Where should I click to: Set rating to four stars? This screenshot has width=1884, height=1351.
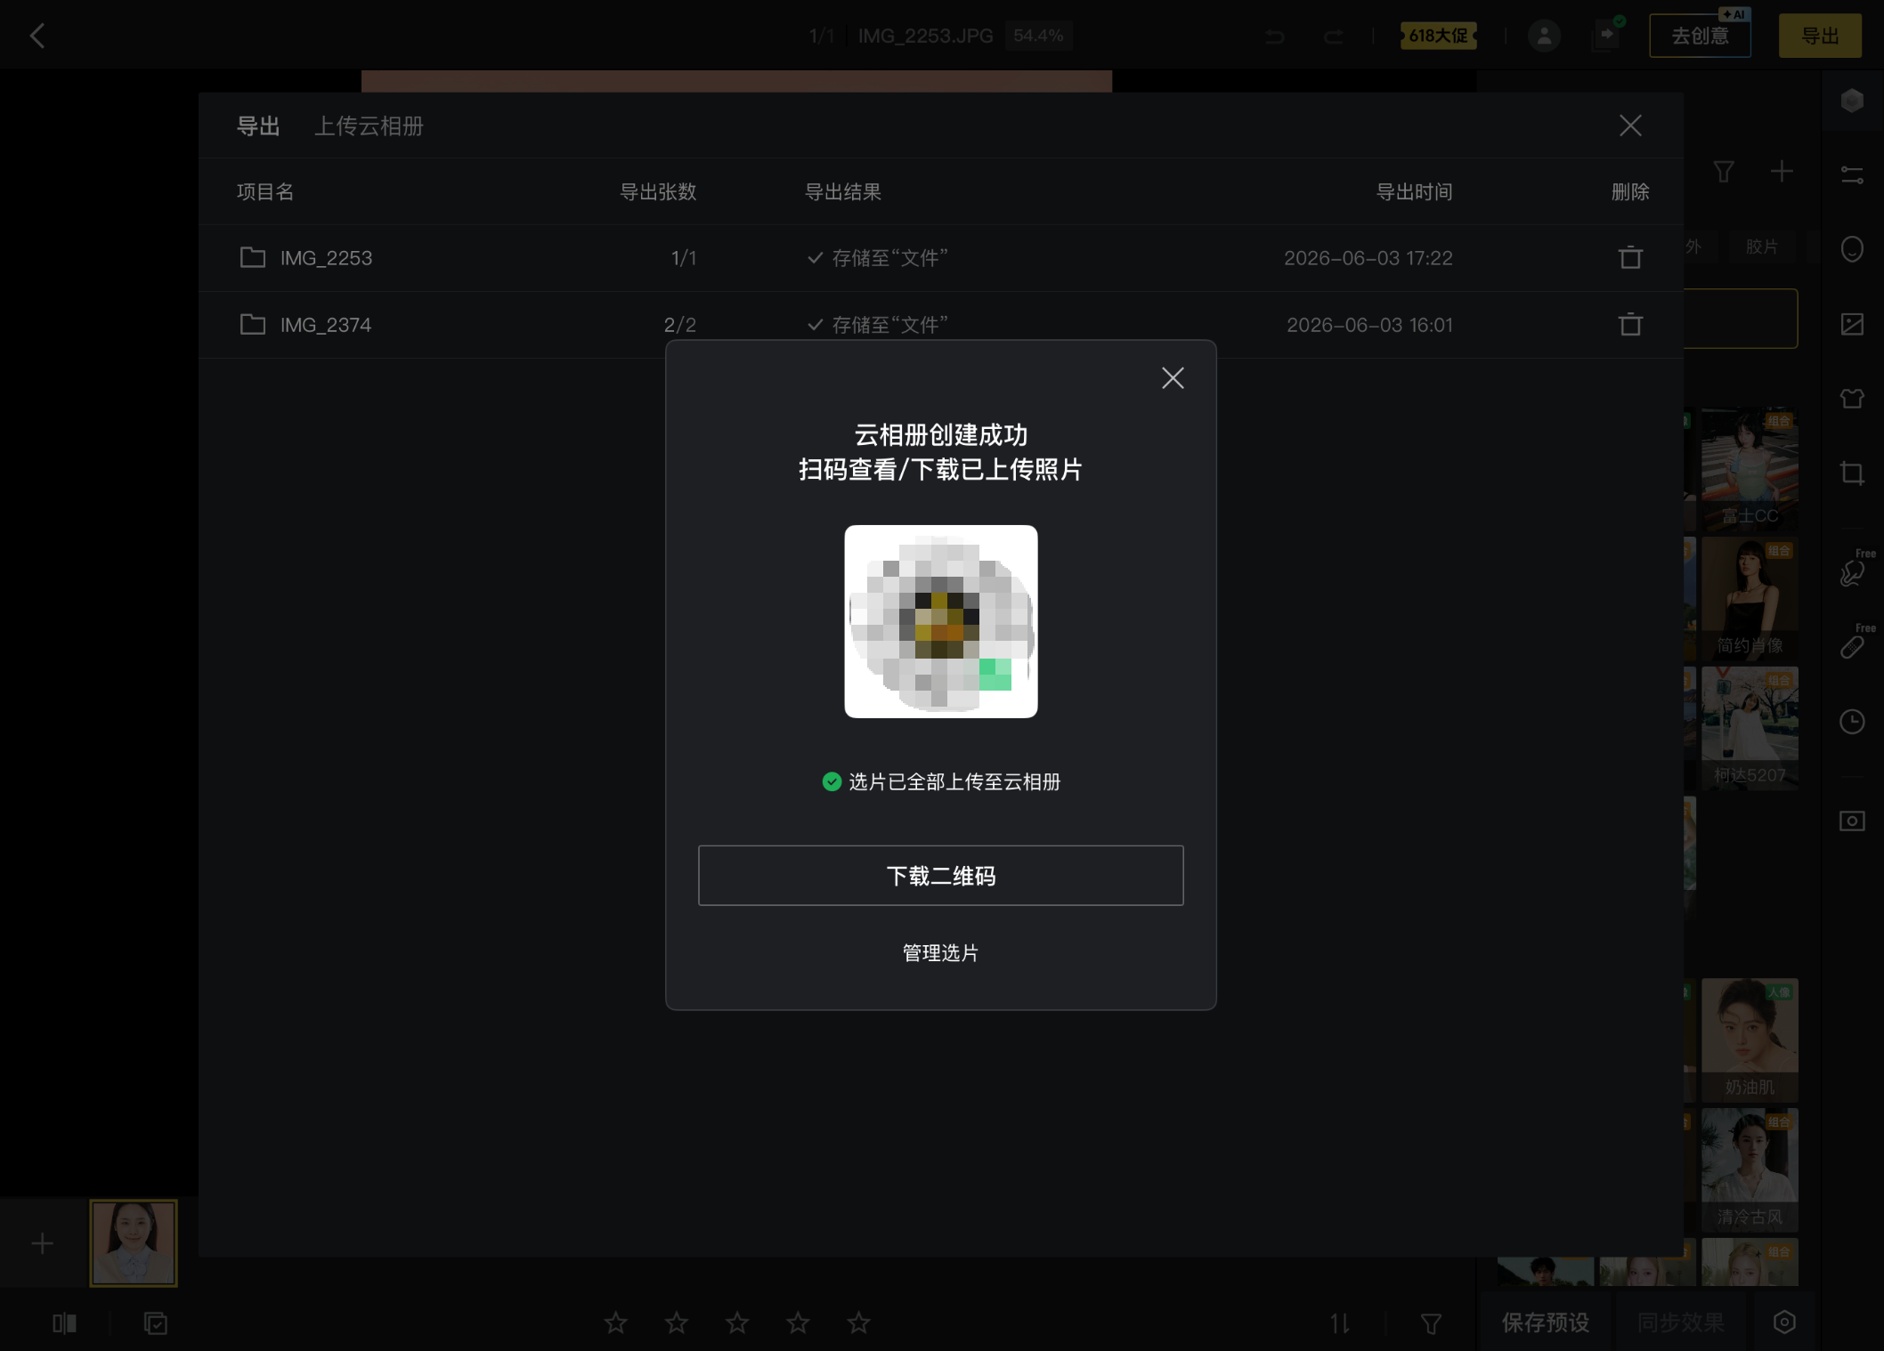[x=798, y=1323]
